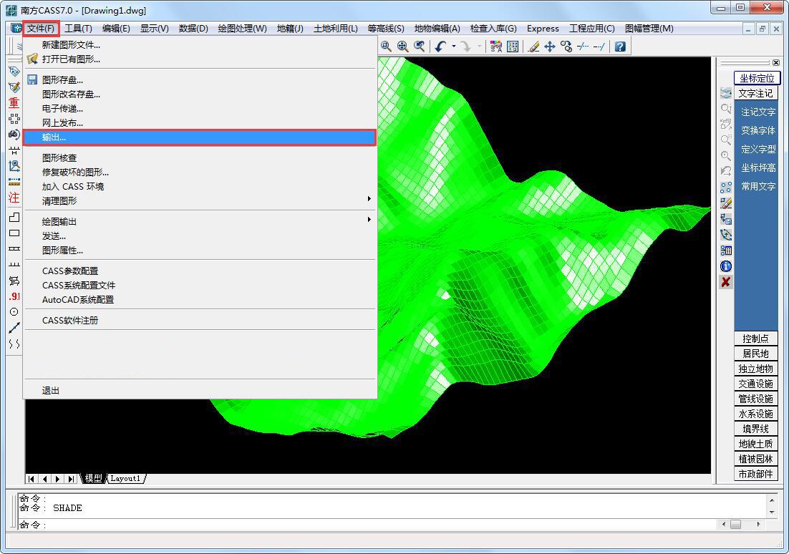Click the 坐标定位 panel button
The image size is (789, 554).
point(757,78)
